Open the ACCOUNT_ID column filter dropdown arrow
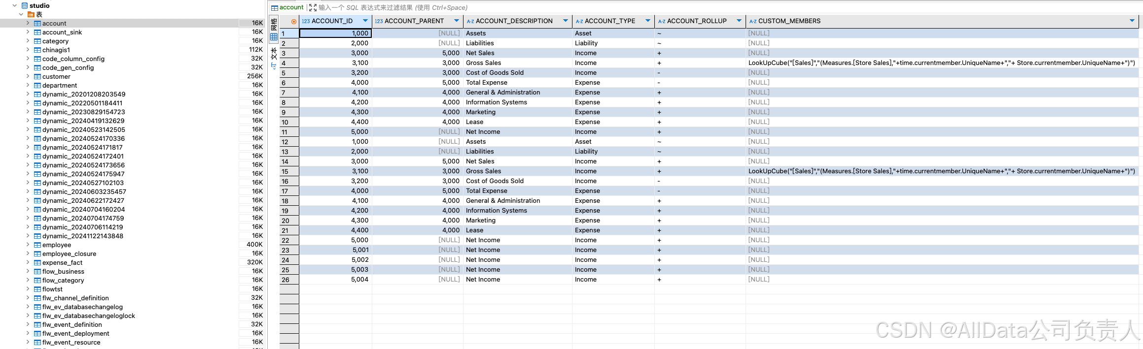Screen dimensions: 1143x349 [x=365, y=21]
